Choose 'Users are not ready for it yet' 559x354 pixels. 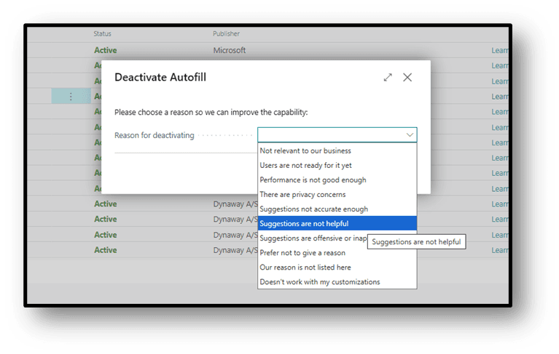306,165
